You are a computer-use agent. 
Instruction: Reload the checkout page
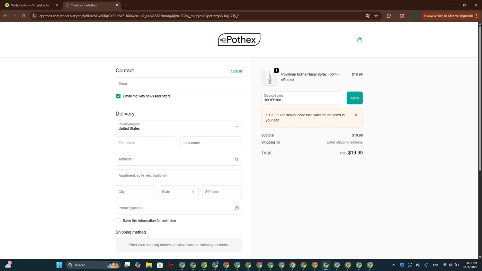23,16
